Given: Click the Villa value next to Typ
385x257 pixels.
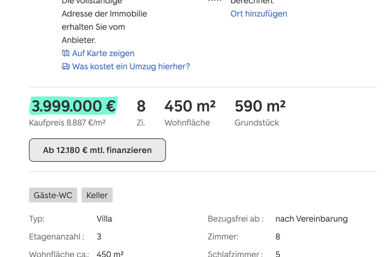Looking at the screenshot, I should tap(104, 219).
